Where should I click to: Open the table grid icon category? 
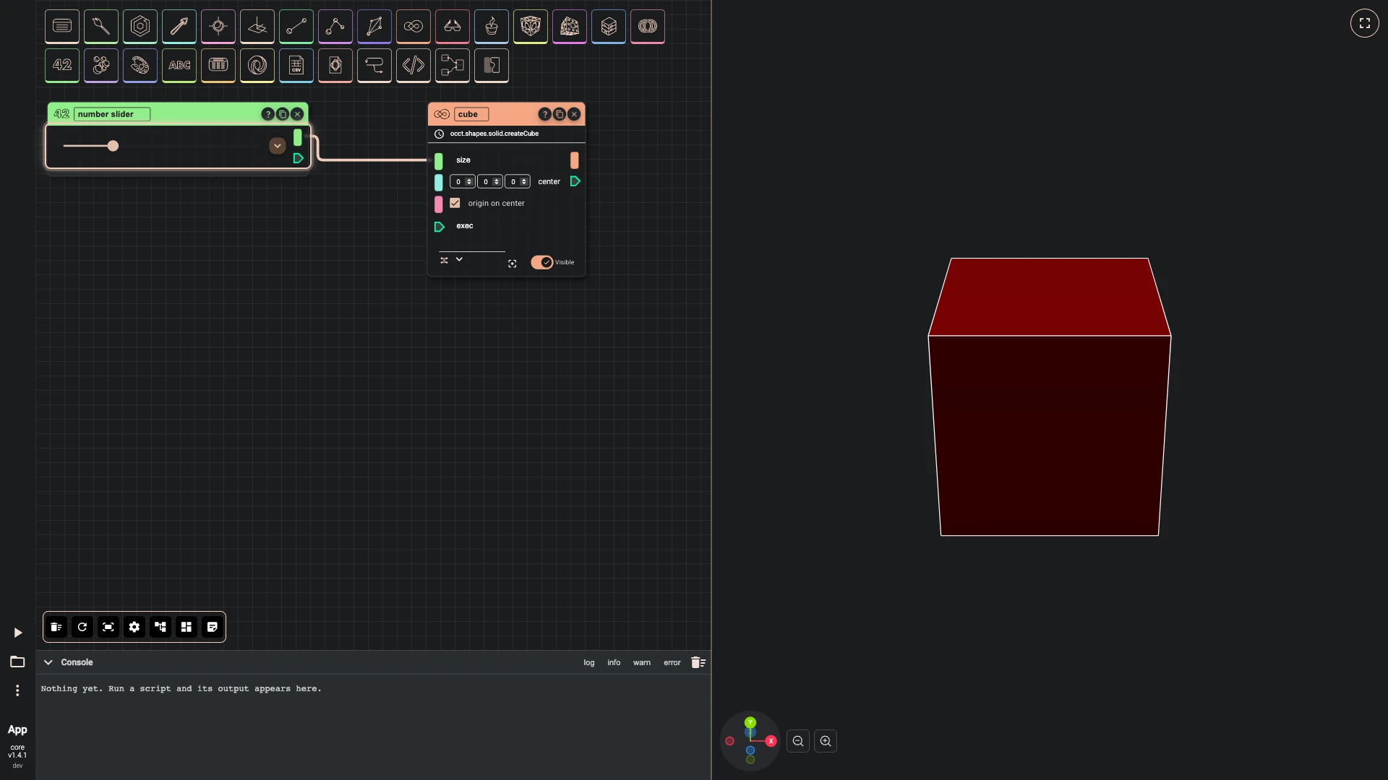pyautogui.click(x=218, y=66)
